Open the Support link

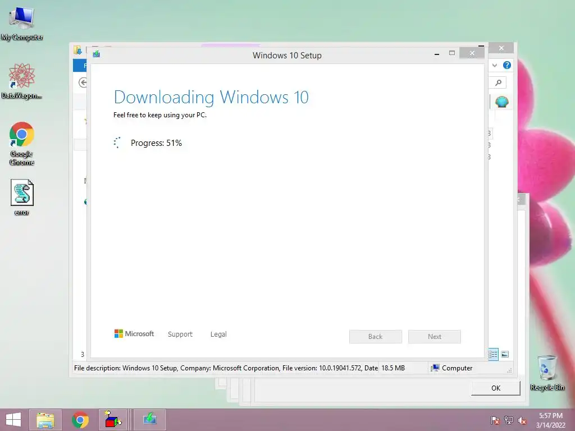pyautogui.click(x=180, y=334)
